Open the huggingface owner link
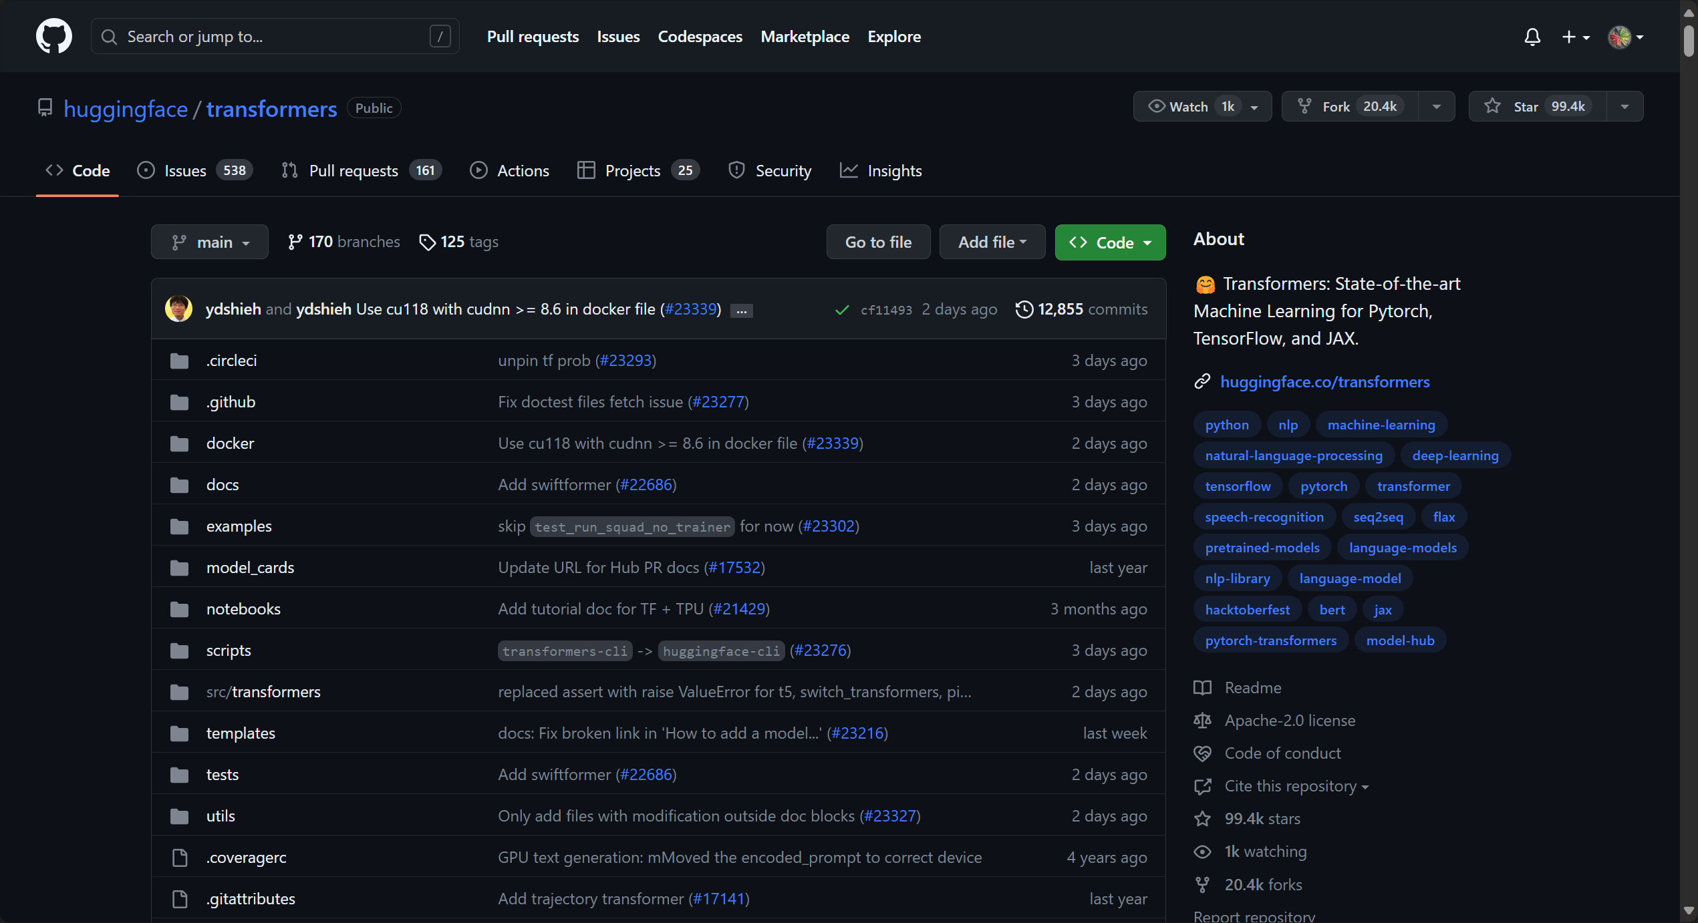Viewport: 1698px width, 923px height. pyautogui.click(x=126, y=108)
